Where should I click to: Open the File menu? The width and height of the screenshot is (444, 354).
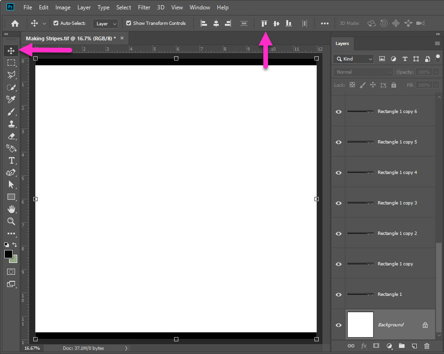click(x=28, y=8)
